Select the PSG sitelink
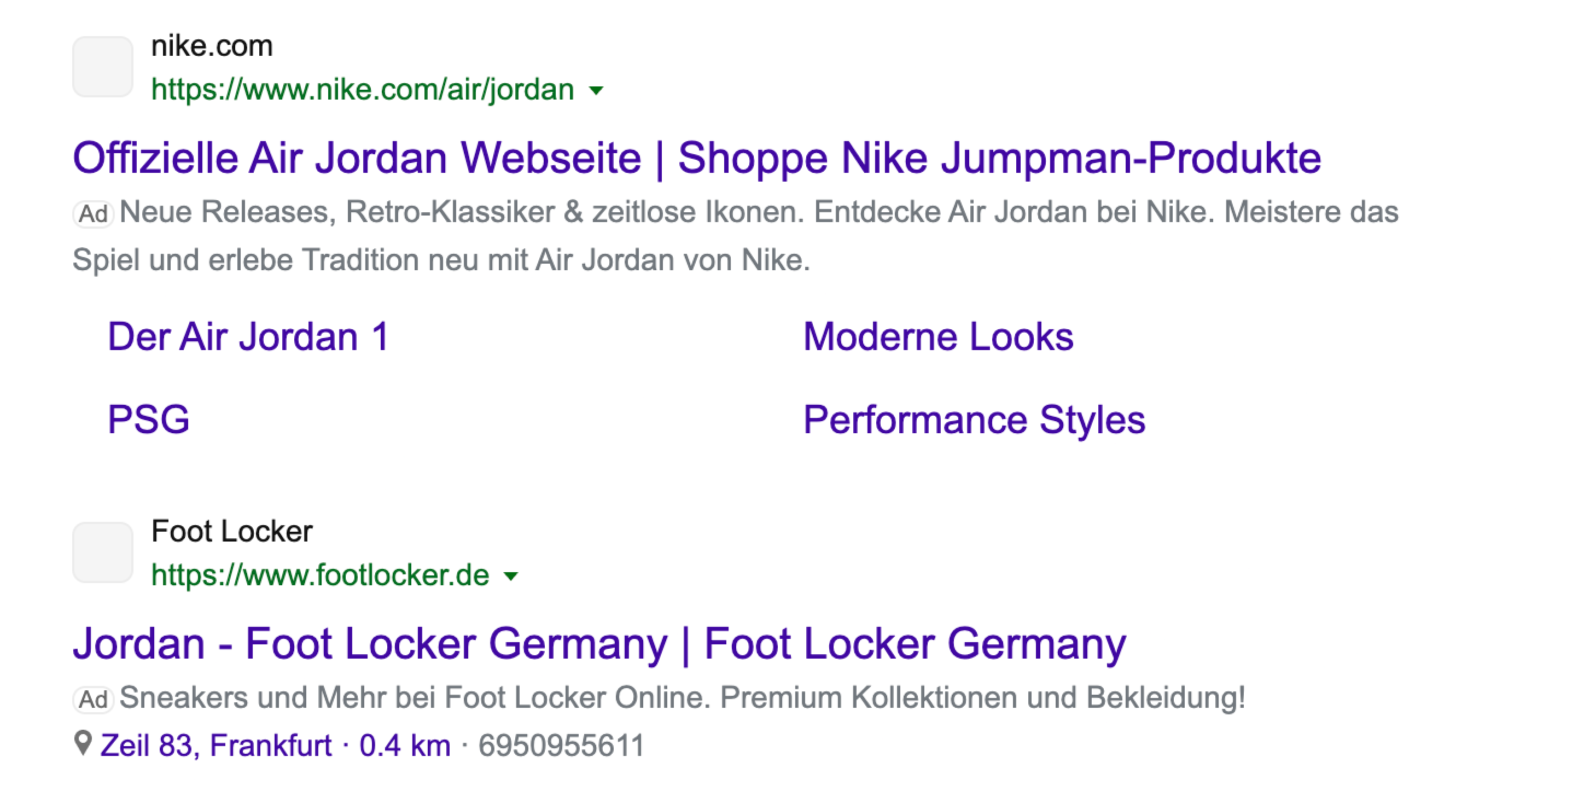The width and height of the screenshot is (1584, 803). [x=148, y=420]
